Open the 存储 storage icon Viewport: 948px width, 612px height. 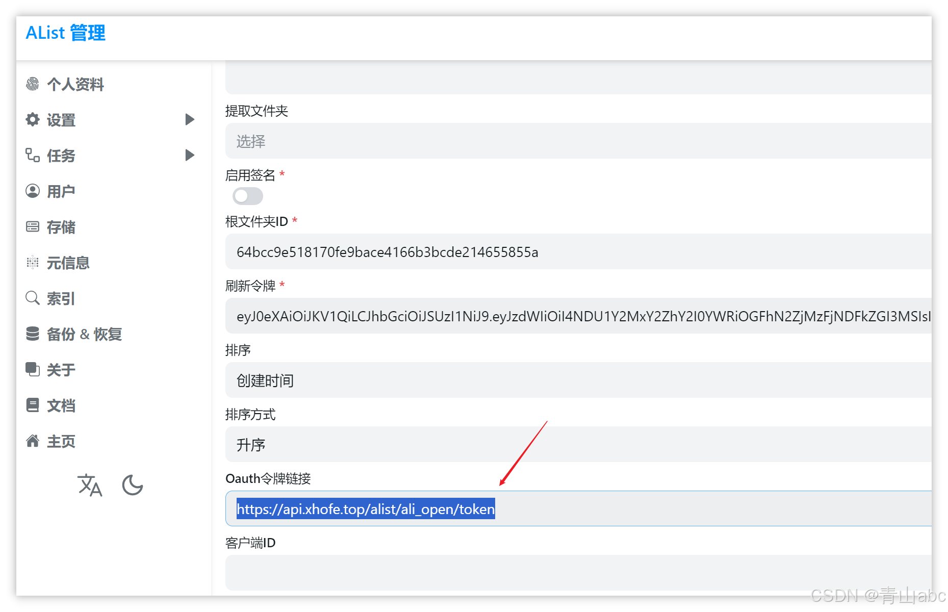(33, 227)
